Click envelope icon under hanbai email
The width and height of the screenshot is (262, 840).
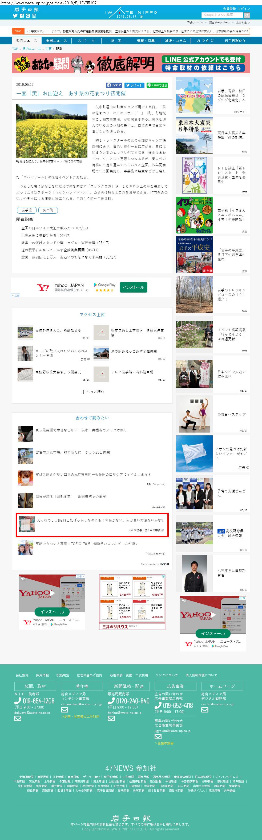(111, 718)
